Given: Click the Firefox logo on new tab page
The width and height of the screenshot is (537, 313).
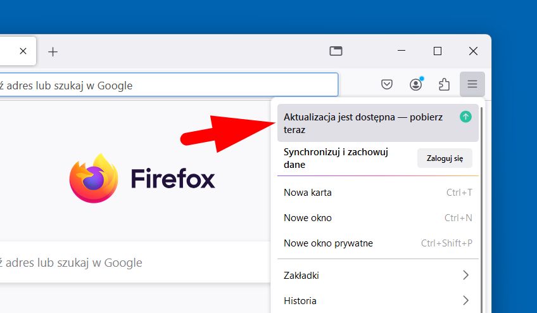Looking at the screenshot, I should (142, 178).
